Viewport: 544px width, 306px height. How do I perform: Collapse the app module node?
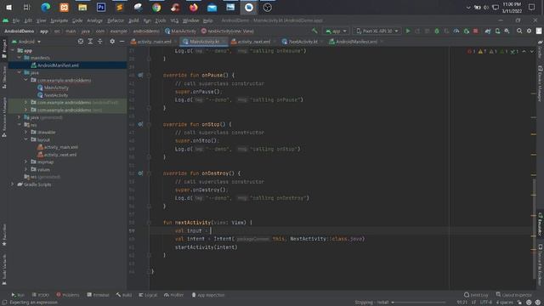coord(13,51)
